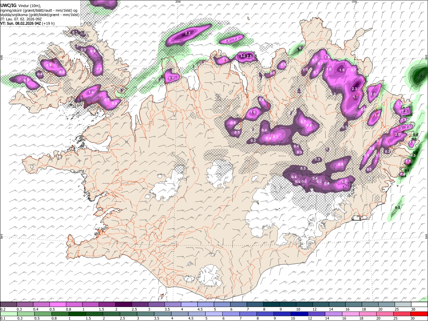428x321 pixels.
Task: Select the bright pink 0.5 swatch on purple scale
Action: (58, 305)
